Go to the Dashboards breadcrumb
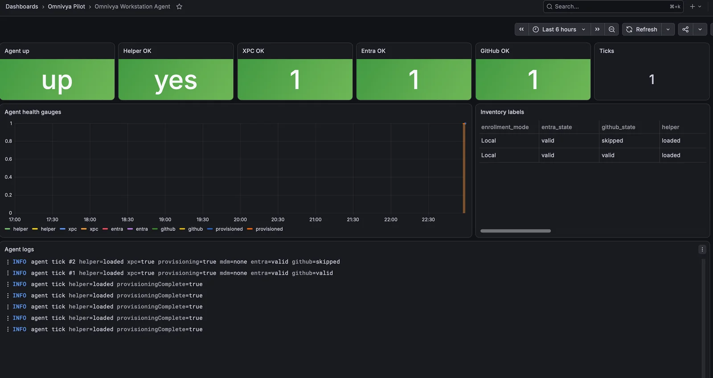 point(22,7)
